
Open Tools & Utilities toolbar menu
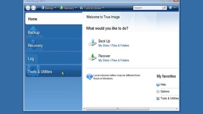93,8
